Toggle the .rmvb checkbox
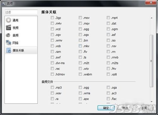Screen dimensions: 158x115 (x=108, y=57)
